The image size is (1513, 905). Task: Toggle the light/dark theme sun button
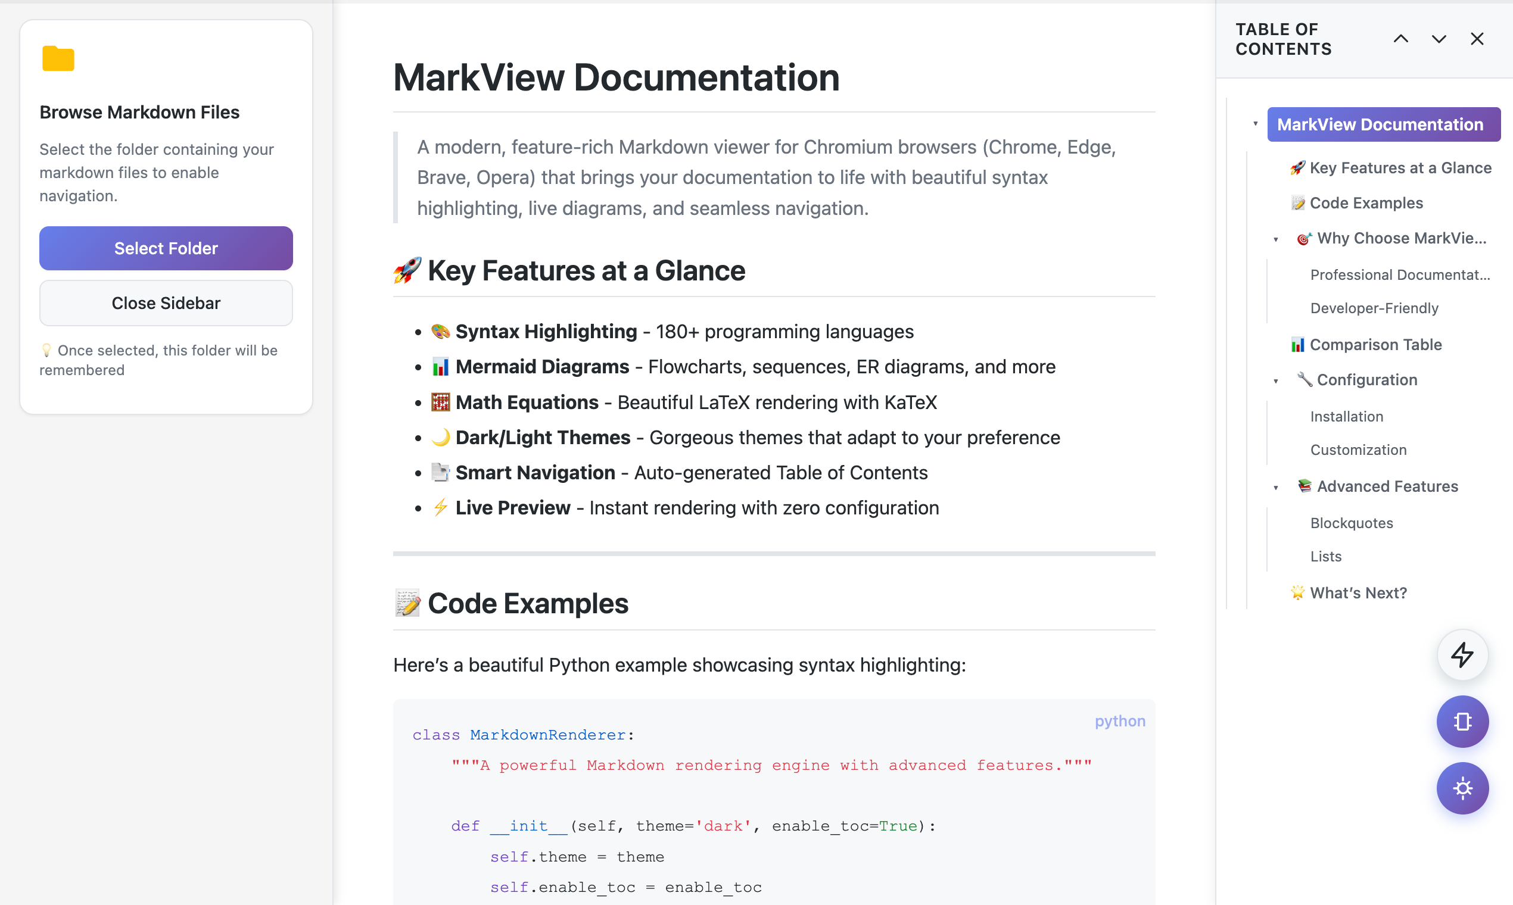[x=1462, y=788]
